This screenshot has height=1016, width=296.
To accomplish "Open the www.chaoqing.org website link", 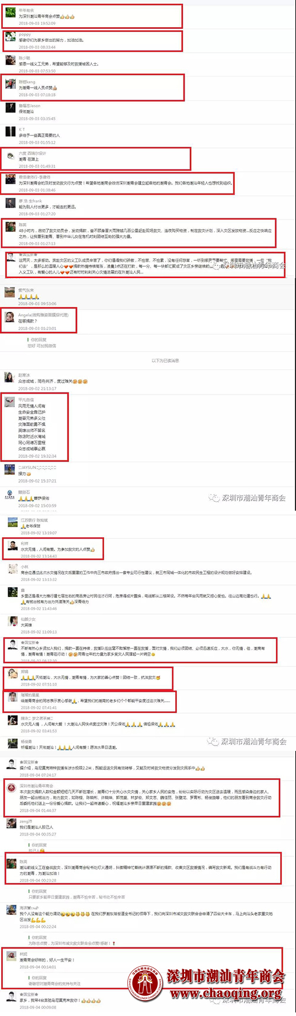I will [226, 992].
